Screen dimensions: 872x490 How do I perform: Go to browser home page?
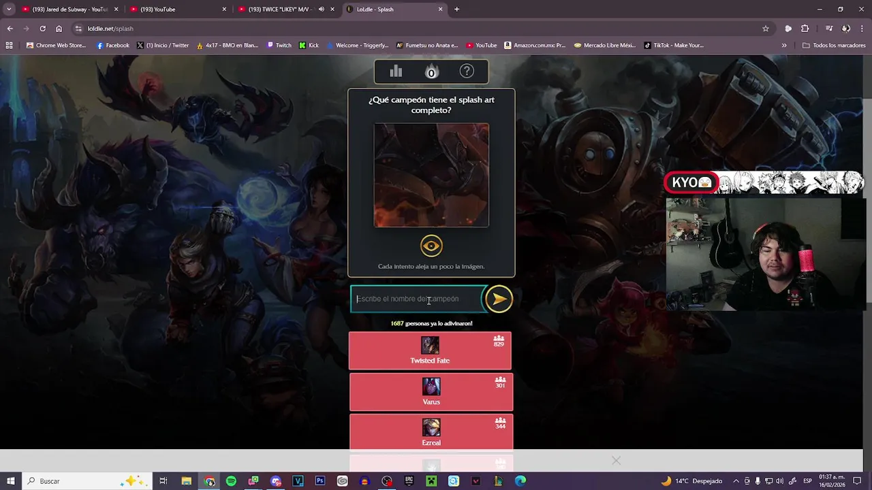[x=59, y=29]
